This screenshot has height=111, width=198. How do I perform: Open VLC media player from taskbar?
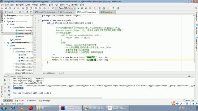[22, 108]
